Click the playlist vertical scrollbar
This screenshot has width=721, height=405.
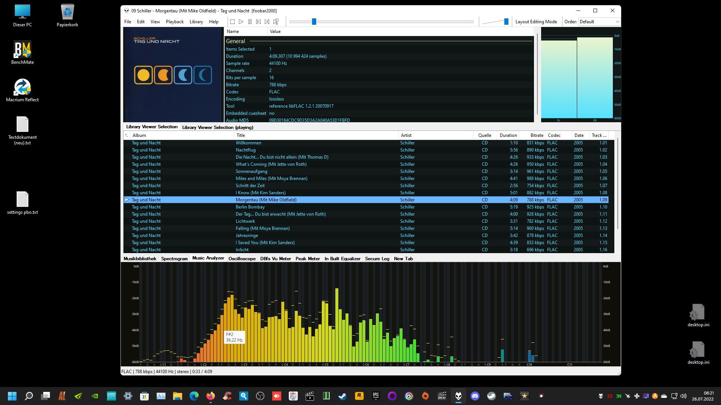pyautogui.click(x=617, y=184)
